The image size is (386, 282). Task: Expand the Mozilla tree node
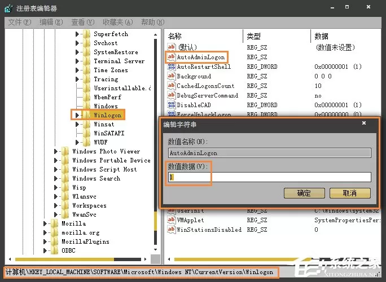[x=45, y=223]
